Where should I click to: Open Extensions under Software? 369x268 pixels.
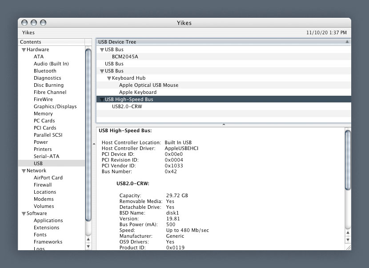[46, 227]
